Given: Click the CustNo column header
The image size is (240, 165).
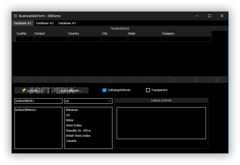Looking at the screenshot, I should [24, 33].
